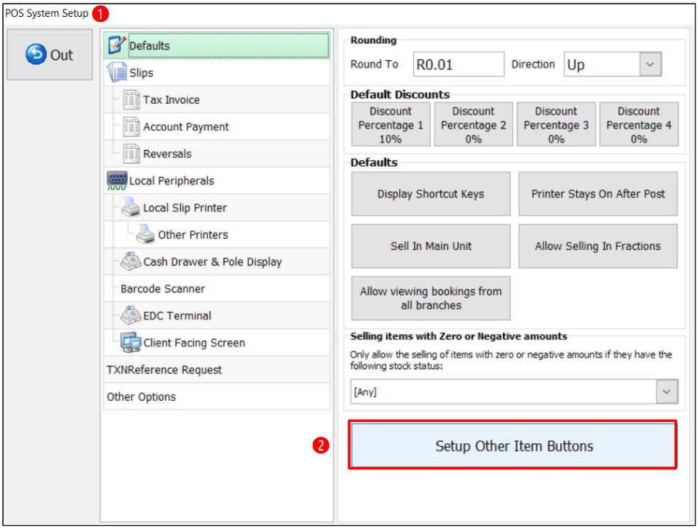Edit Discount Percentage 1 button
This screenshot has width=699, height=528.
point(391,124)
